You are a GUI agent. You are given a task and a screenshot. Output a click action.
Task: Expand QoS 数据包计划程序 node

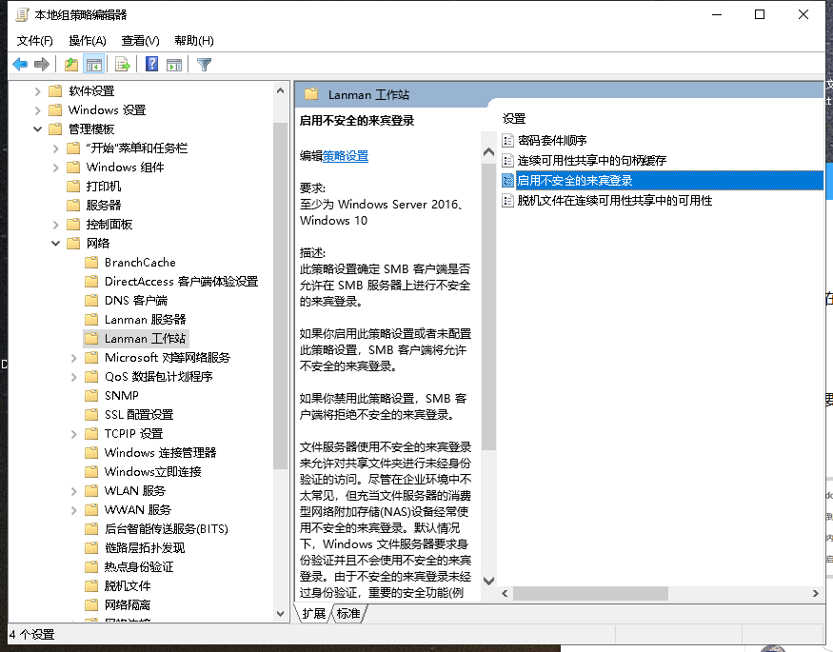pos(74,377)
